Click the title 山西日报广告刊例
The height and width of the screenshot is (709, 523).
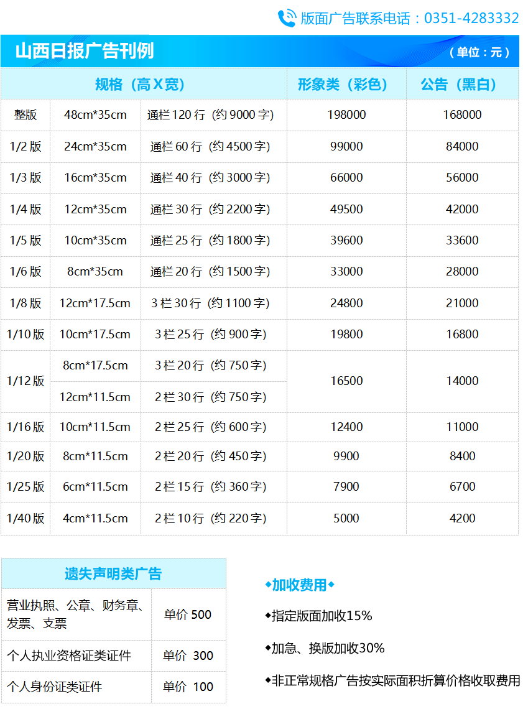pyautogui.click(x=85, y=50)
